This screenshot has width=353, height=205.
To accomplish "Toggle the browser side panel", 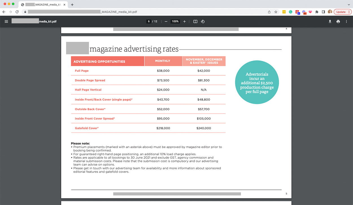I will [323, 12].
